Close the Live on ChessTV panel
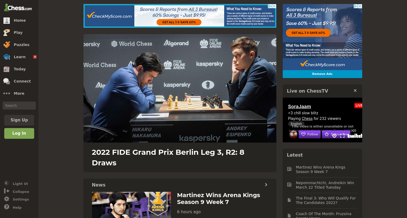The height and width of the screenshot is (218, 407). coord(355,91)
